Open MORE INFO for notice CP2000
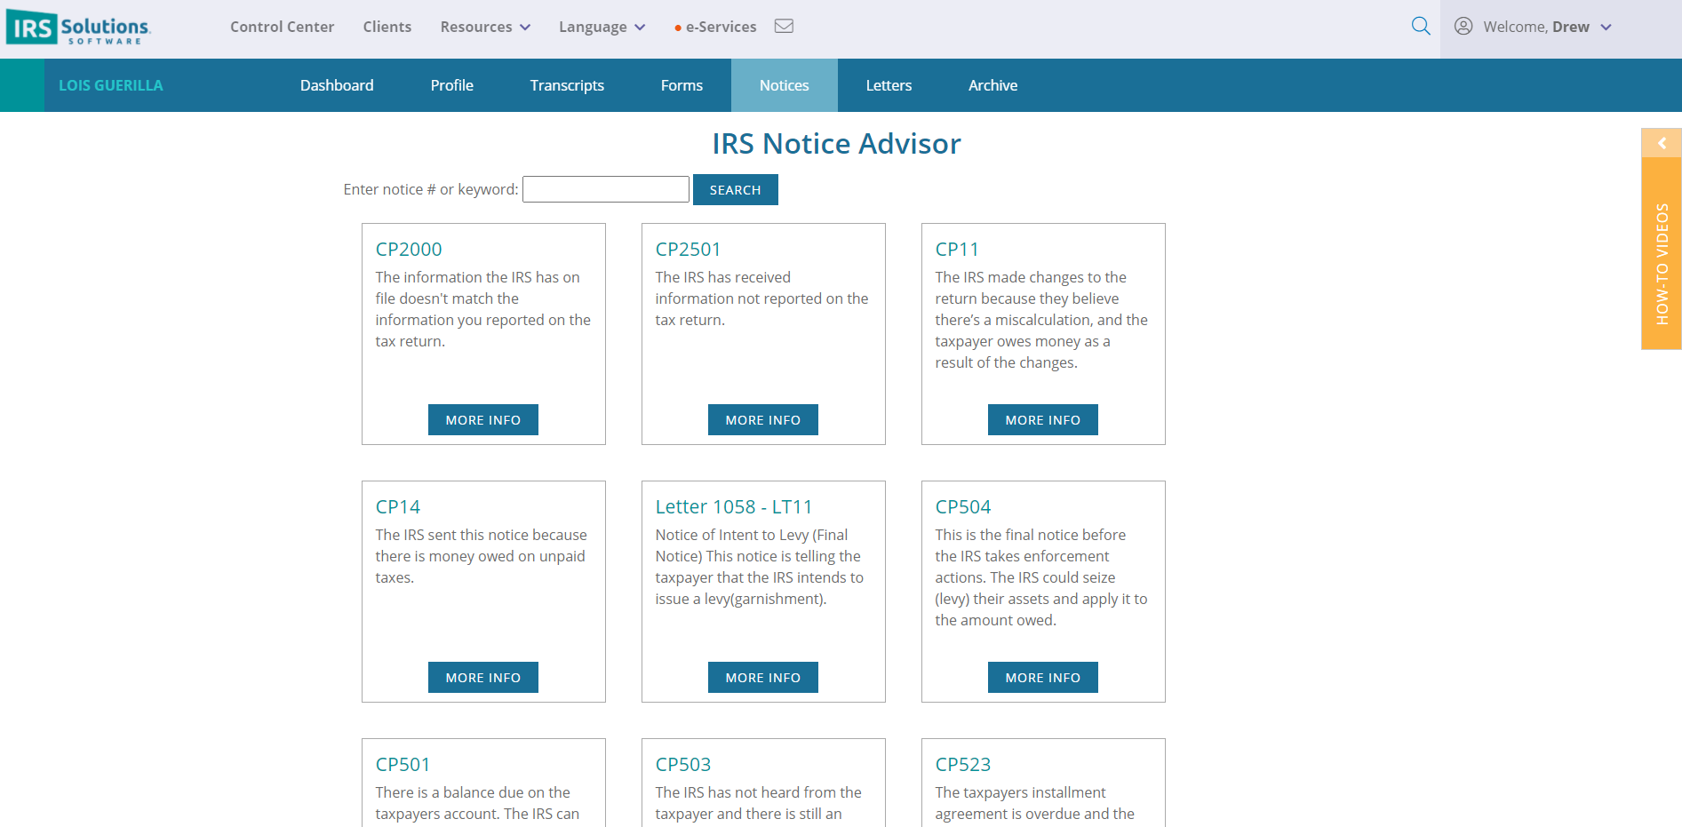The width and height of the screenshot is (1682, 827). pos(482,419)
